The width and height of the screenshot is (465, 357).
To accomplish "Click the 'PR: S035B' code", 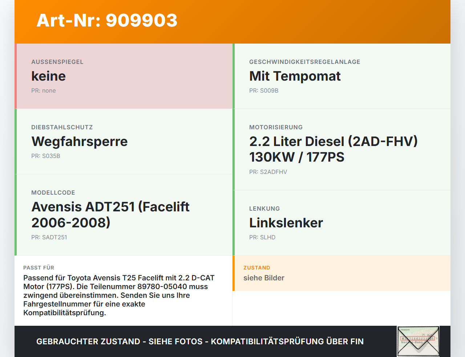I will tap(46, 156).
